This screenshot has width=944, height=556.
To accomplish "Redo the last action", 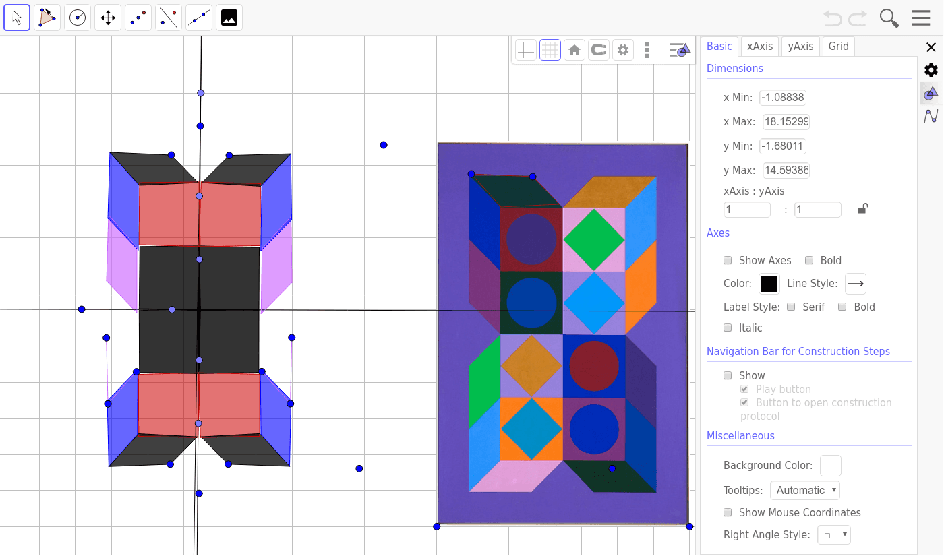I will (858, 18).
